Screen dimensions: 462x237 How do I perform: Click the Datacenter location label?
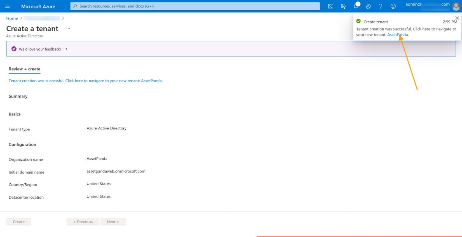[x=26, y=198]
